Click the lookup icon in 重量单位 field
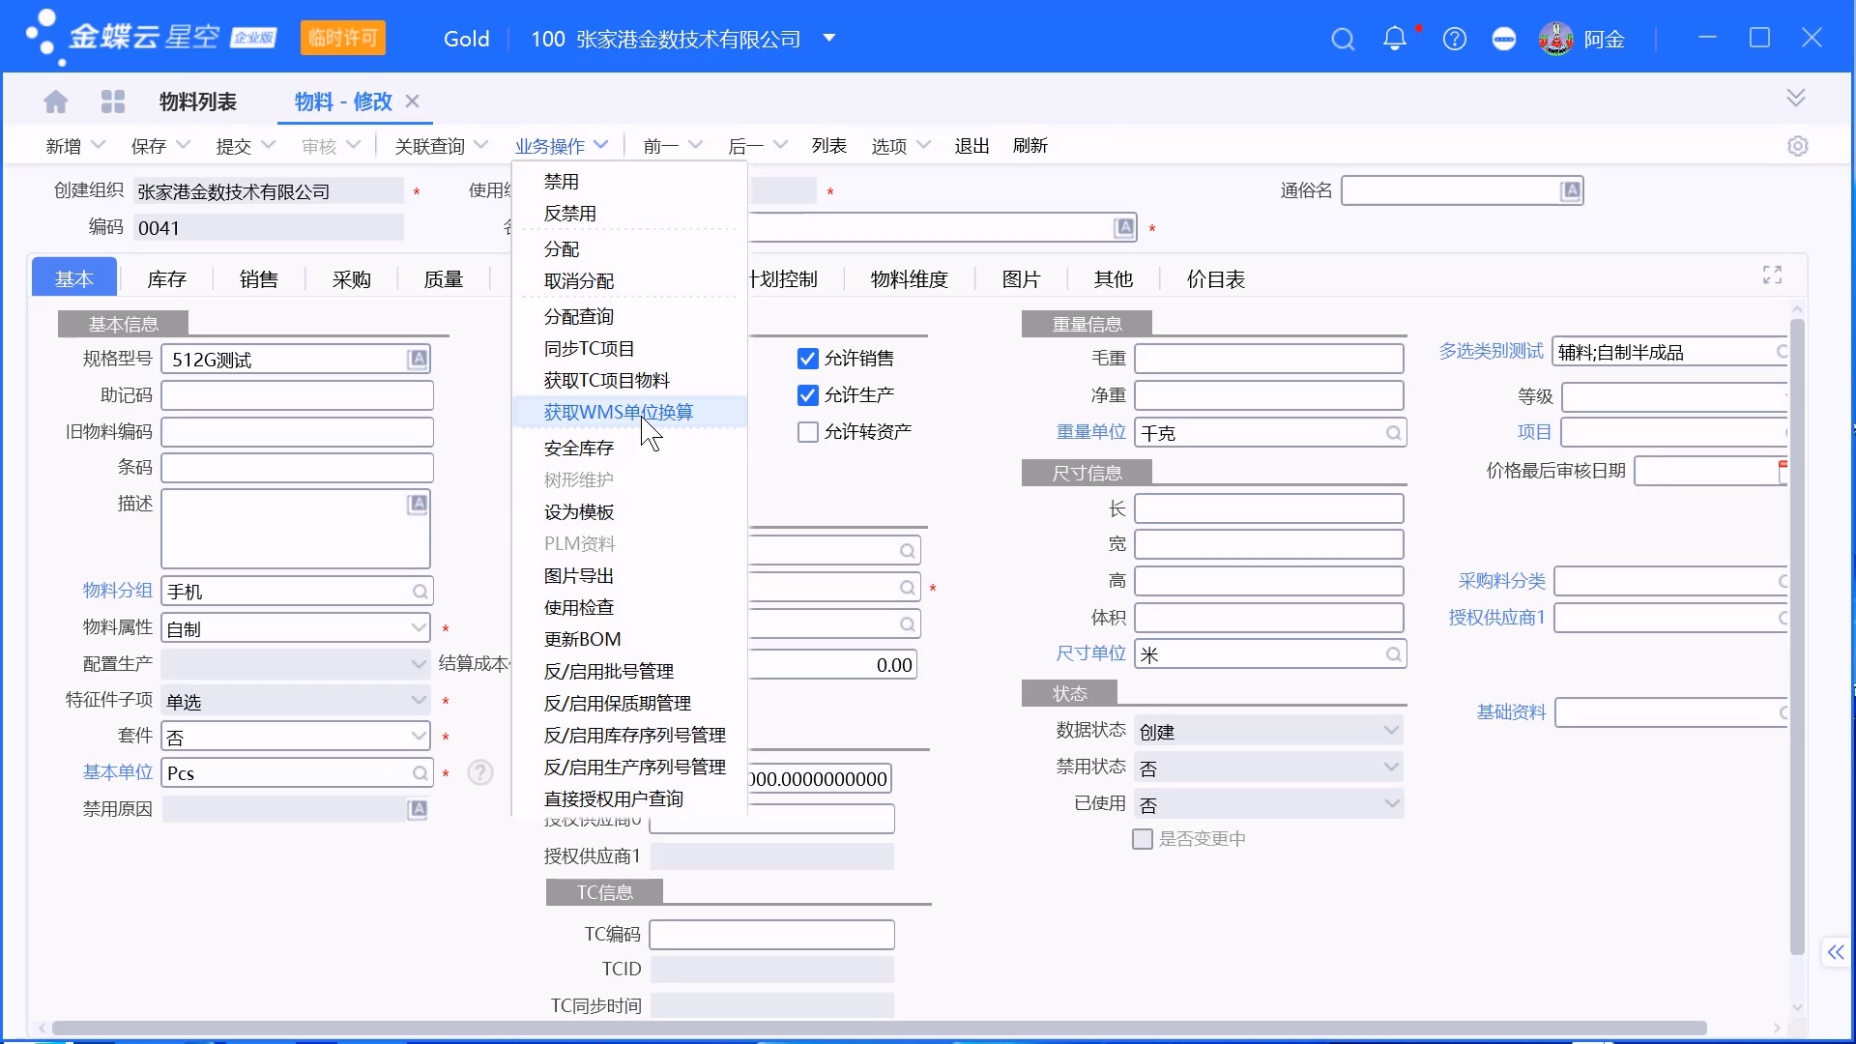 coord(1393,433)
